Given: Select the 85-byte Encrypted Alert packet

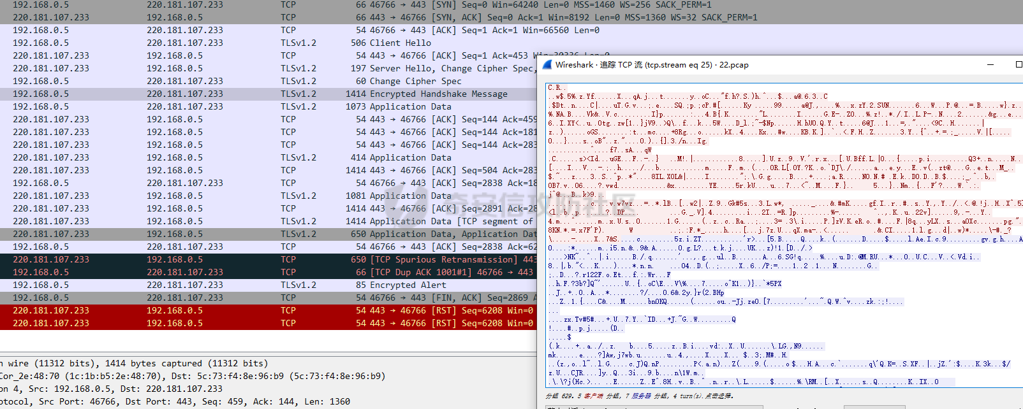Looking at the screenshot, I should 269,285.
